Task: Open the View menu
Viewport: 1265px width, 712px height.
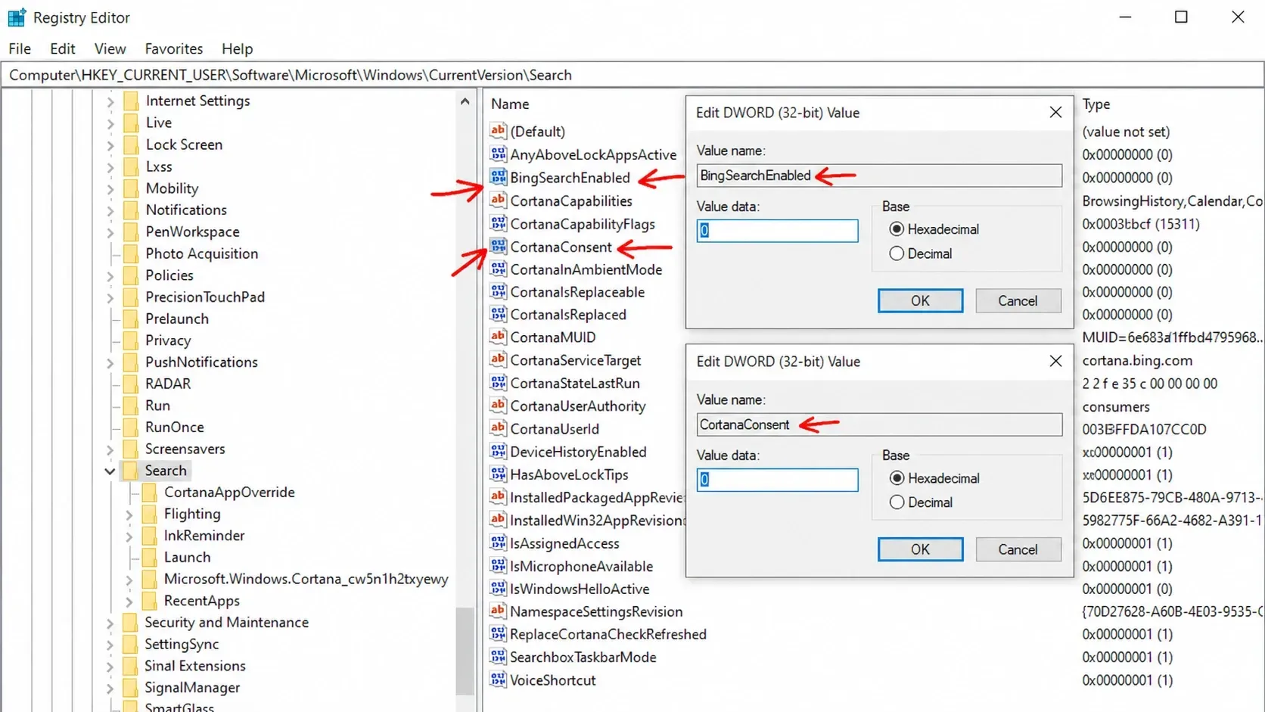Action: [x=110, y=48]
